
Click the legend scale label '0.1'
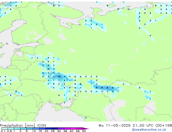[3, 131]
